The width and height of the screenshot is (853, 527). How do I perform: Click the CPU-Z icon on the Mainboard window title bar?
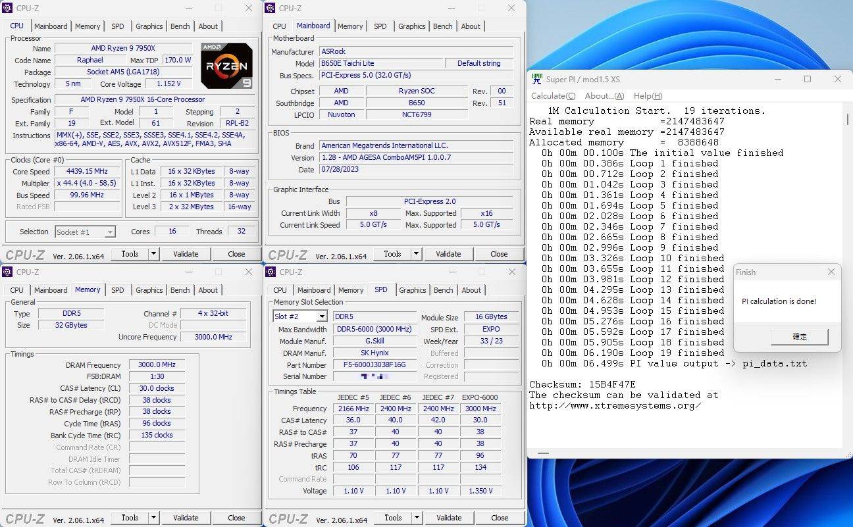click(272, 8)
